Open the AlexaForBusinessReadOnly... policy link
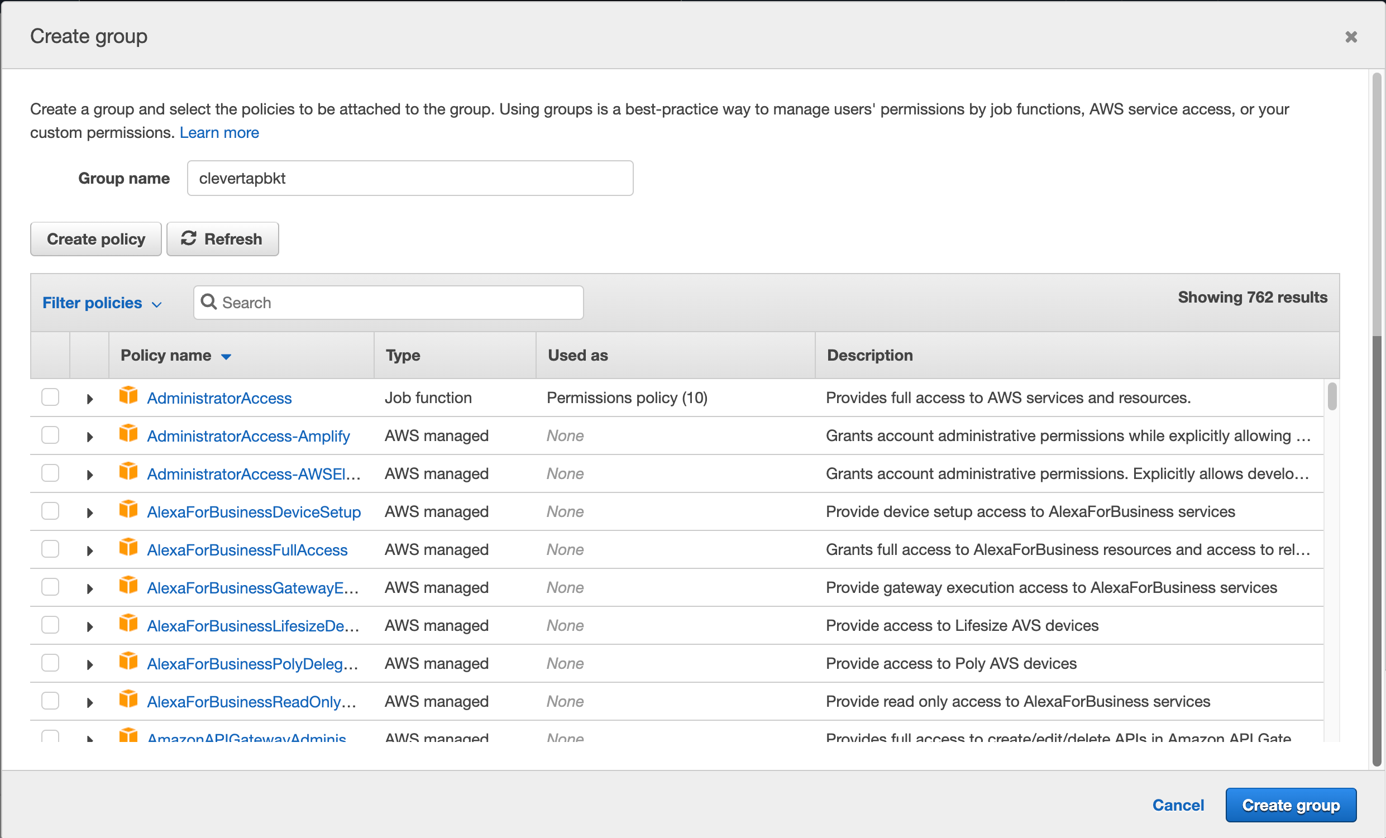 [251, 702]
